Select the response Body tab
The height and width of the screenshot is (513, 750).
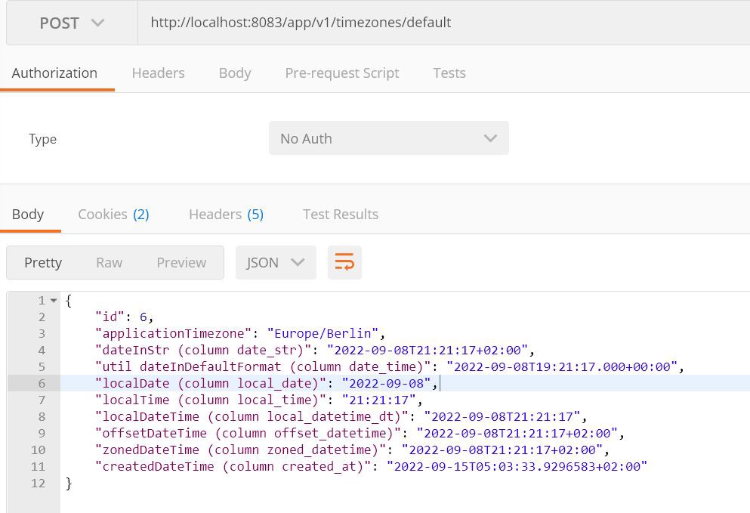28,214
